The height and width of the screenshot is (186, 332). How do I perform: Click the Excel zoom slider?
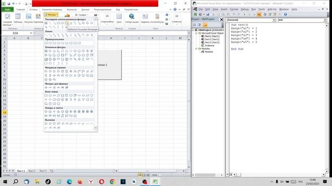[173, 175]
